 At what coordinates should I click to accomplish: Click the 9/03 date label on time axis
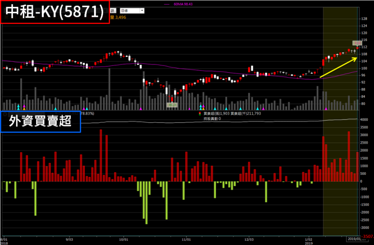click(x=69, y=239)
